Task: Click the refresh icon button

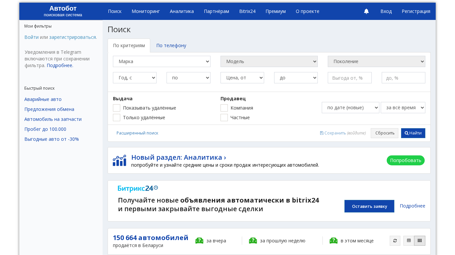Action: click(x=395, y=241)
